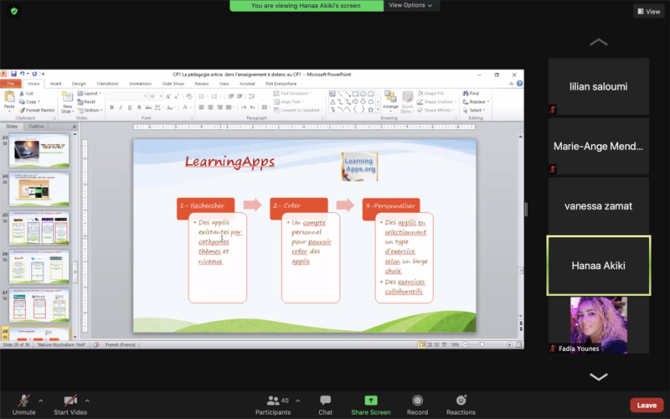Image resolution: width=670 pixels, height=419 pixels.
Task: Open Zoom View Options dropdown
Action: pyautogui.click(x=410, y=5)
